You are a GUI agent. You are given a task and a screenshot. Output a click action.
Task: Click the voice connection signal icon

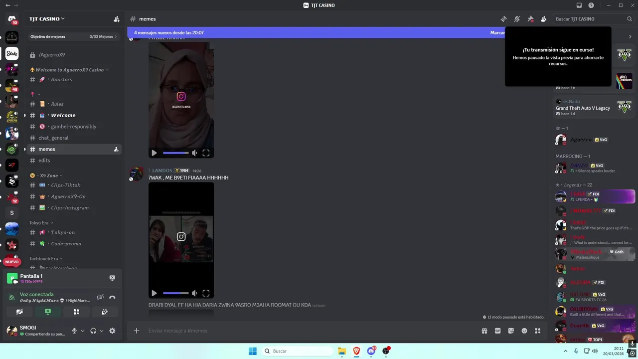[x=12, y=297]
